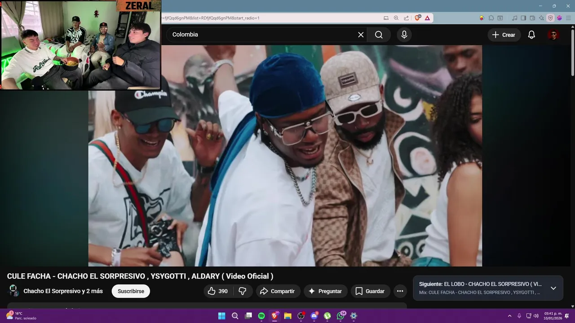Open the Brave Wallet icon

532,18
